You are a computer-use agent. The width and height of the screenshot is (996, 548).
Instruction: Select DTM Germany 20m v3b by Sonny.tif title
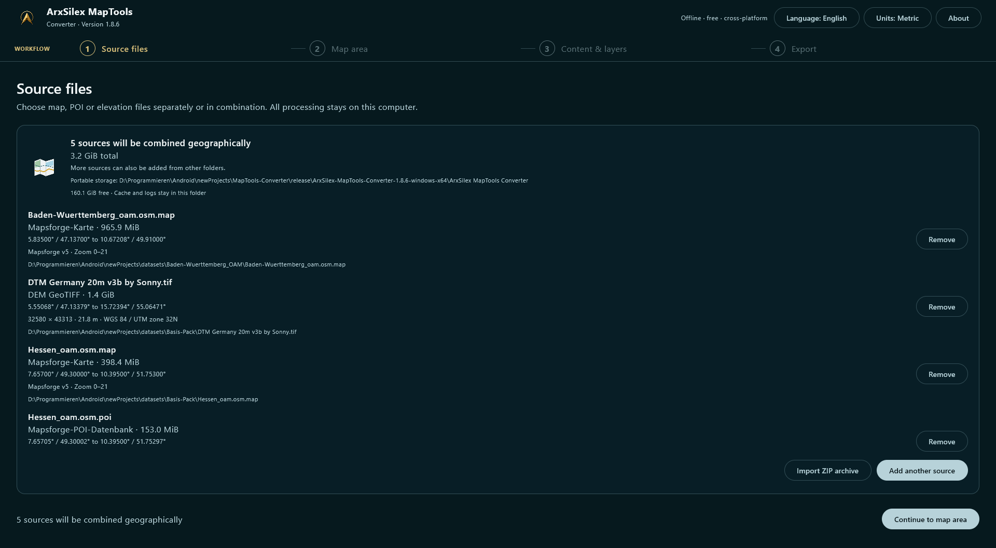100,283
